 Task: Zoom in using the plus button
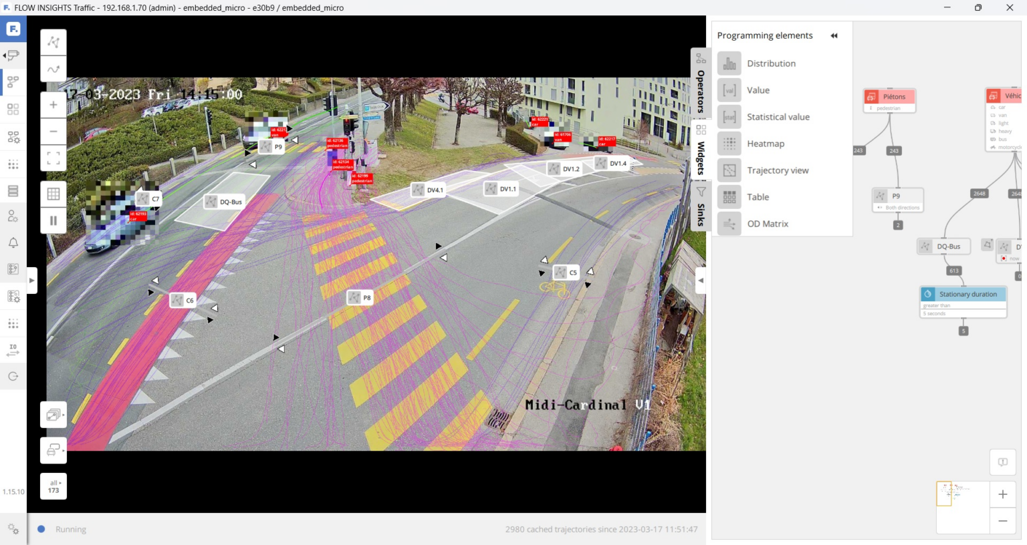click(x=53, y=104)
